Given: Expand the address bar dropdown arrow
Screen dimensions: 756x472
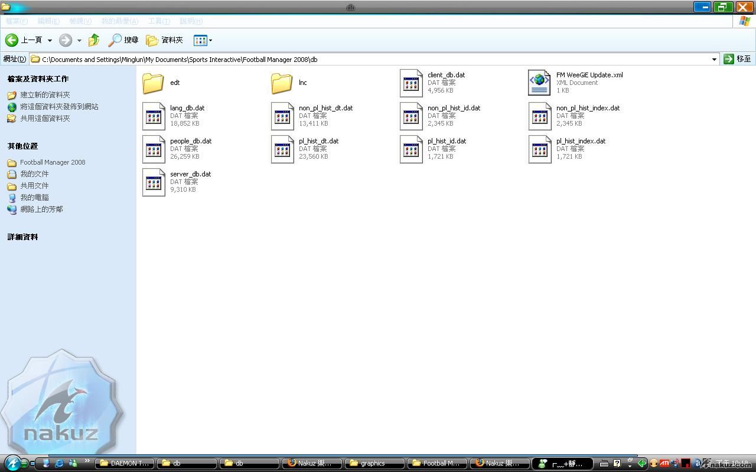Looking at the screenshot, I should point(714,59).
